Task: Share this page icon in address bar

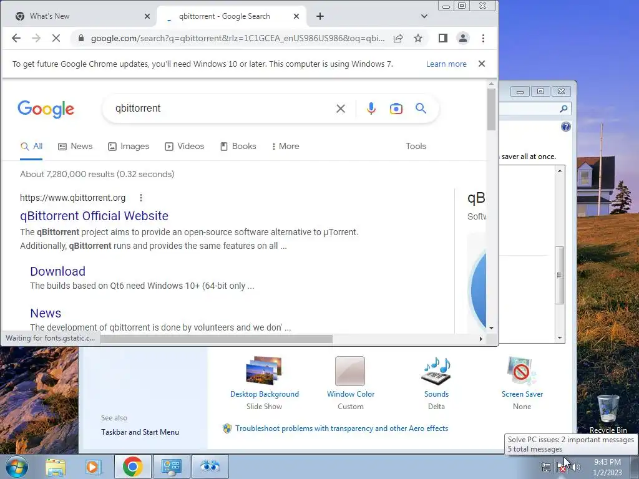Action: click(398, 38)
